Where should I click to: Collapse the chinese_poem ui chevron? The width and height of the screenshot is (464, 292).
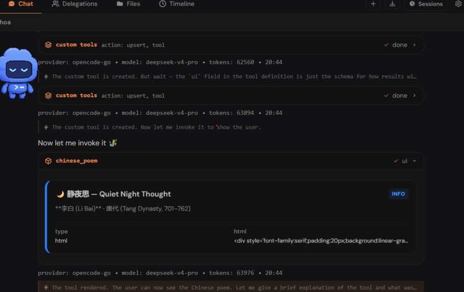coord(414,161)
